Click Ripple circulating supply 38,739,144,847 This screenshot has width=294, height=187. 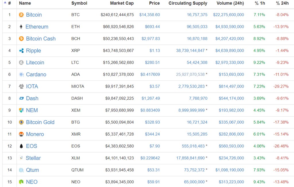click(x=190, y=51)
